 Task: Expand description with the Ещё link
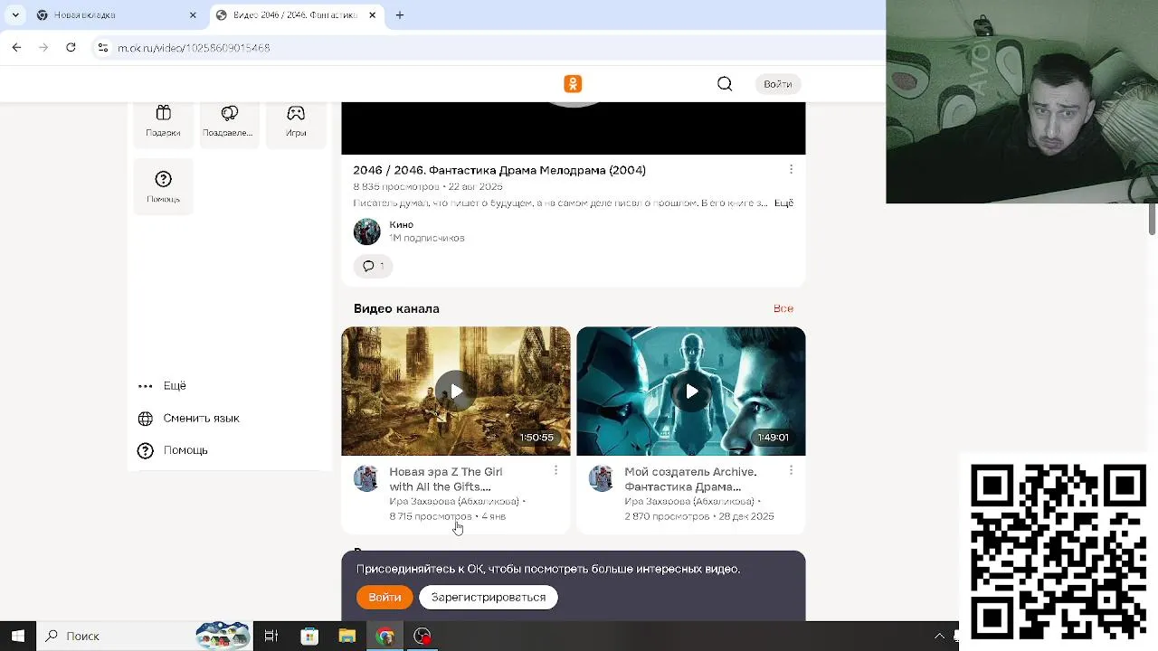click(783, 203)
